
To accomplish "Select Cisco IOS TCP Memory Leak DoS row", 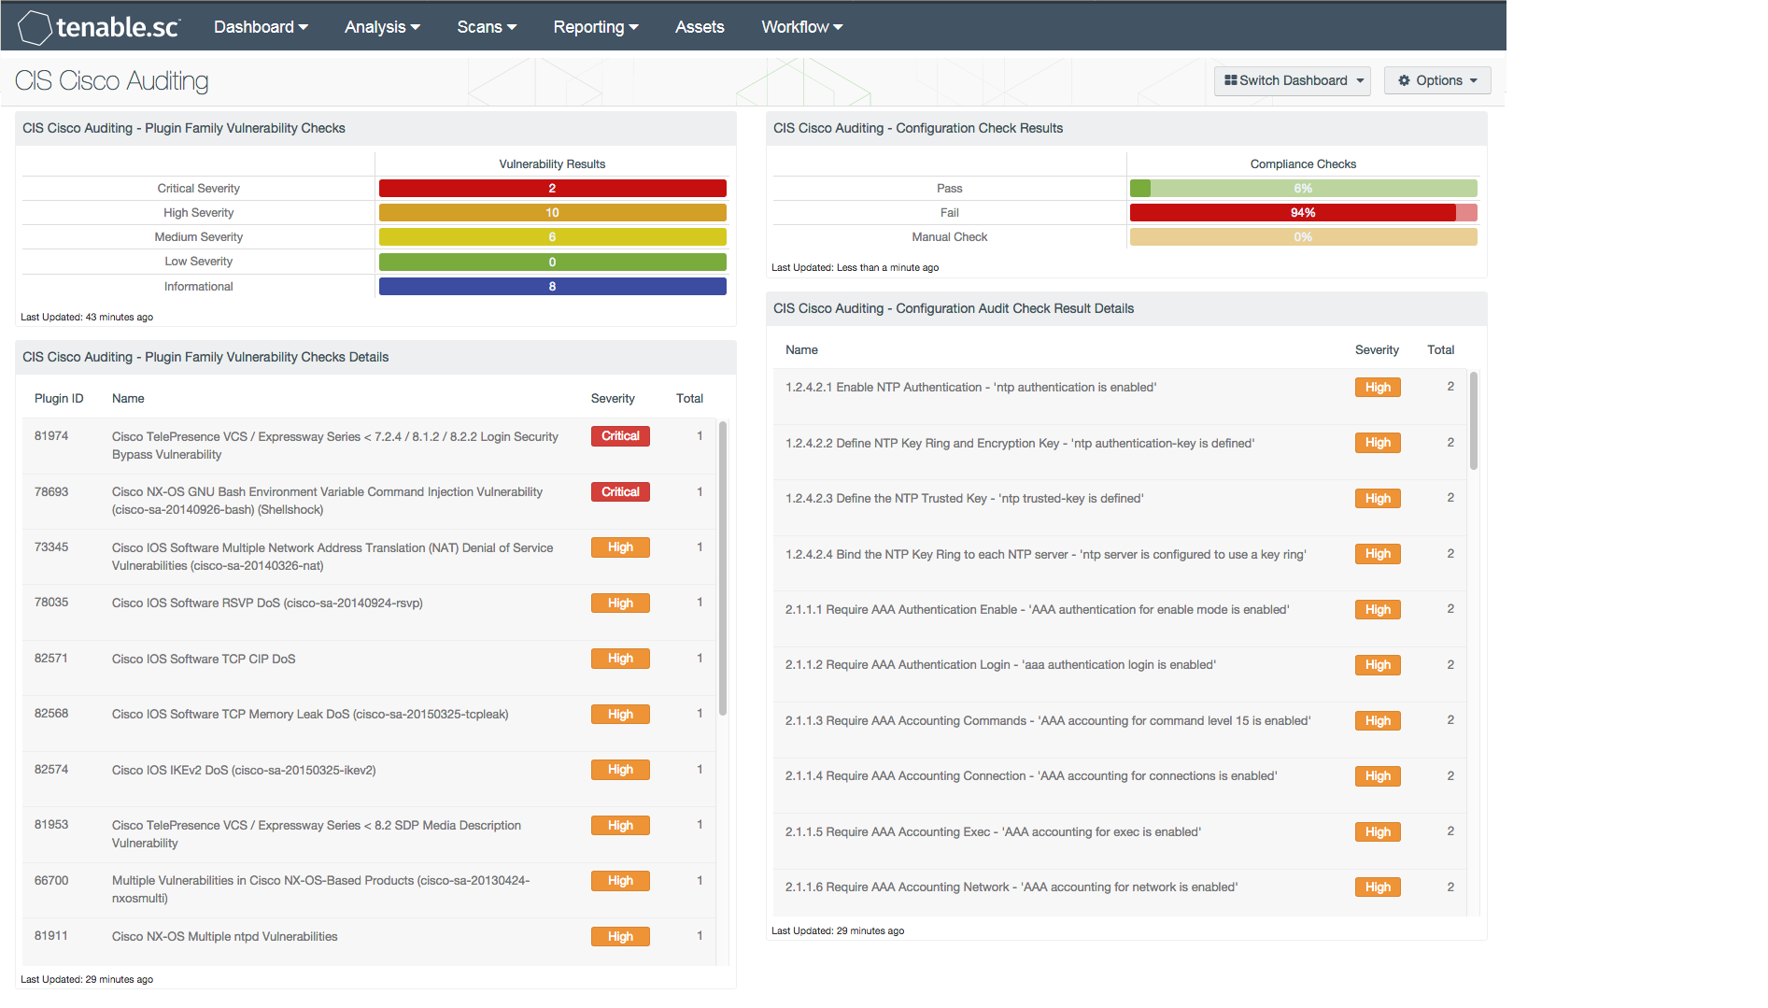I will click(369, 723).
